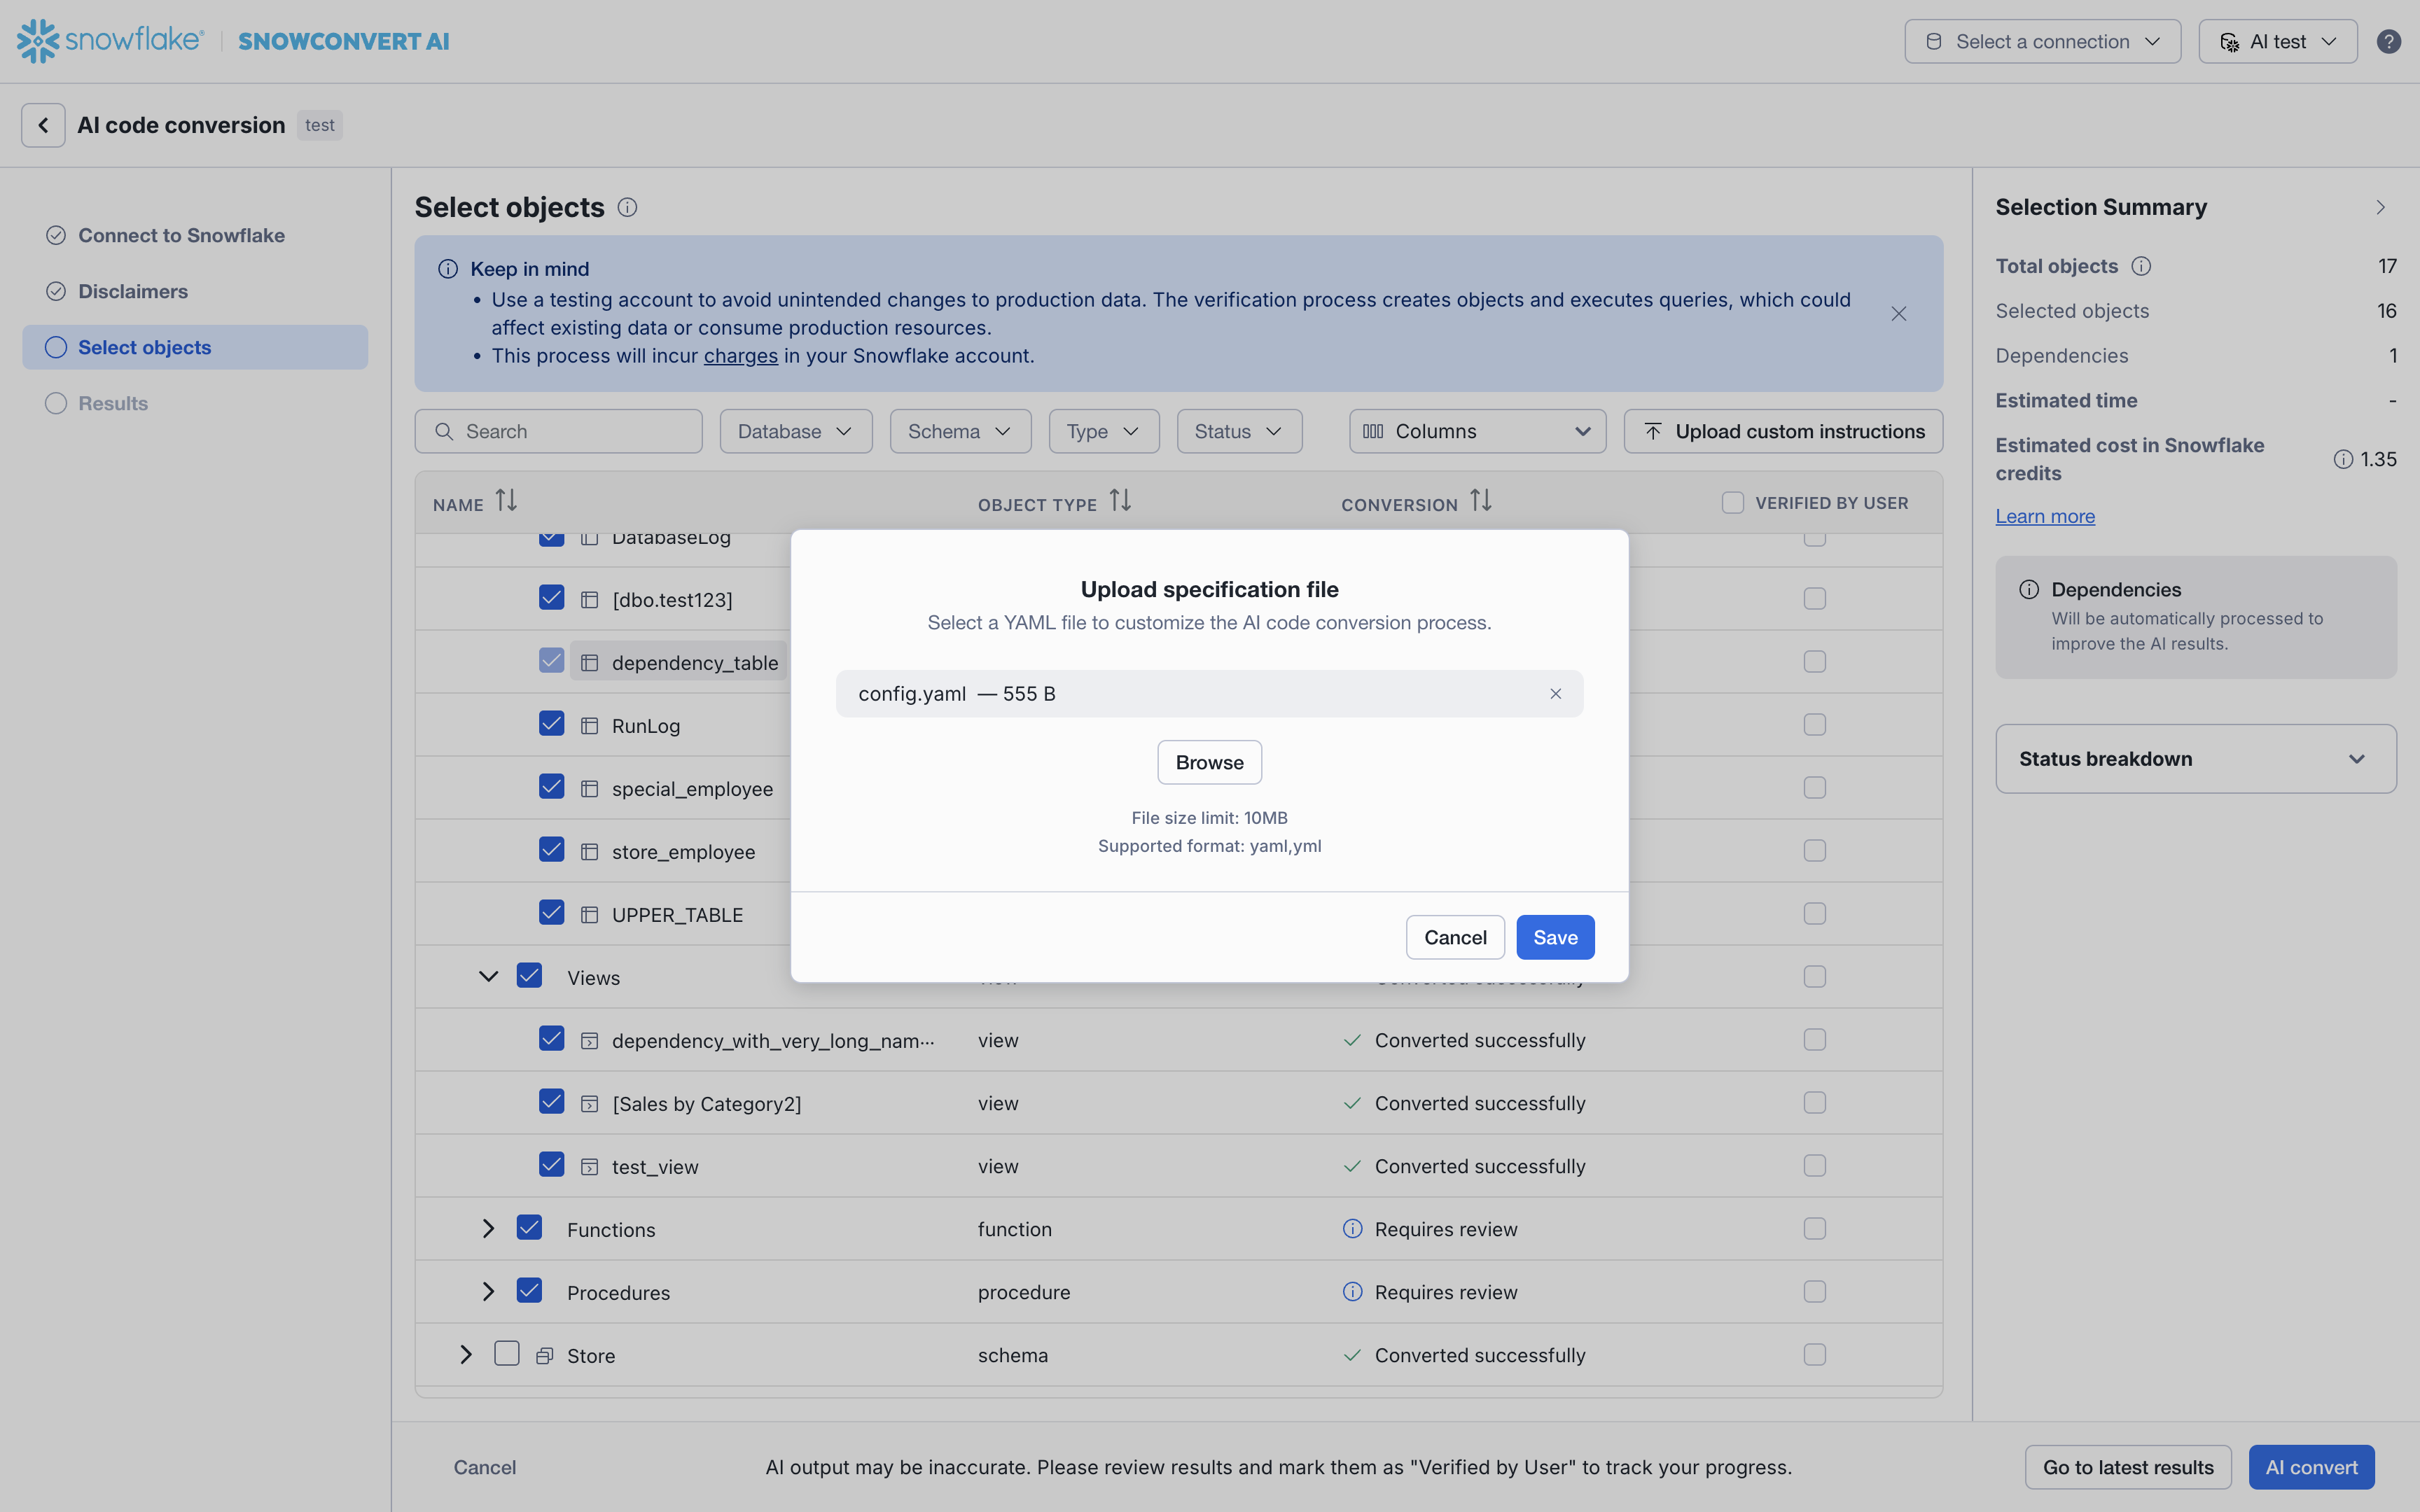The height and width of the screenshot is (1512, 2420).
Task: Dismiss the Keep in mind banner
Action: 1898,314
